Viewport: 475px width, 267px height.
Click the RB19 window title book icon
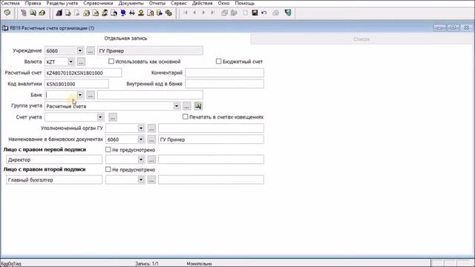(5, 28)
